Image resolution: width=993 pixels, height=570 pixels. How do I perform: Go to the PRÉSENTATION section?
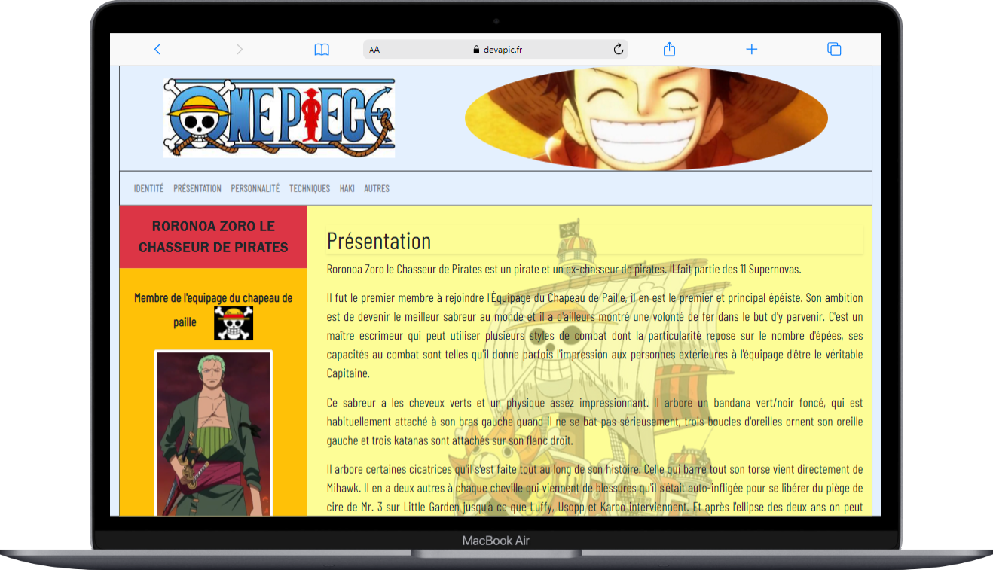[x=197, y=189]
